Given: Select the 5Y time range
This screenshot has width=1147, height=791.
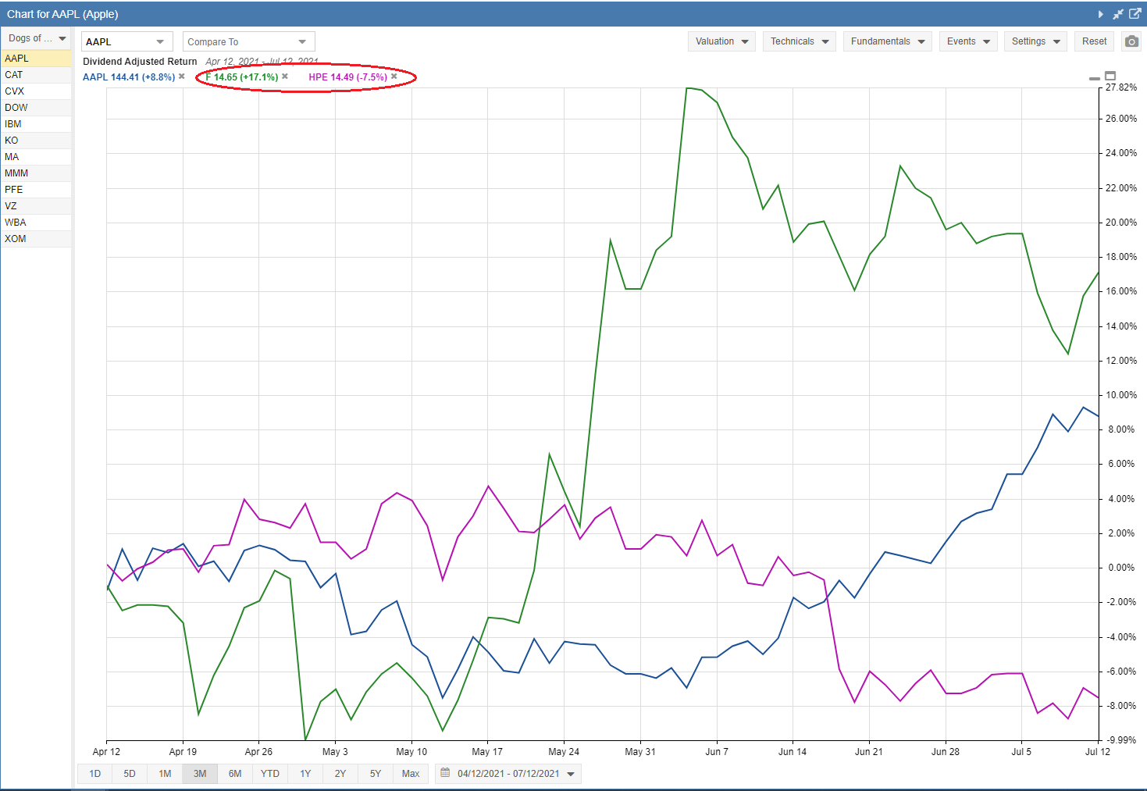Looking at the screenshot, I should (x=376, y=774).
